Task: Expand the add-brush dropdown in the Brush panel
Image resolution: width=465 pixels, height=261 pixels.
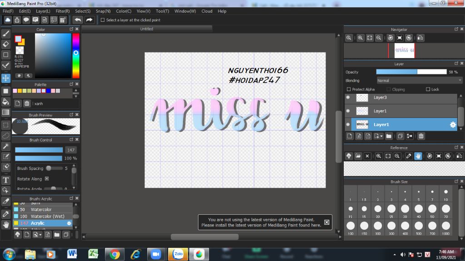Action: point(40,235)
